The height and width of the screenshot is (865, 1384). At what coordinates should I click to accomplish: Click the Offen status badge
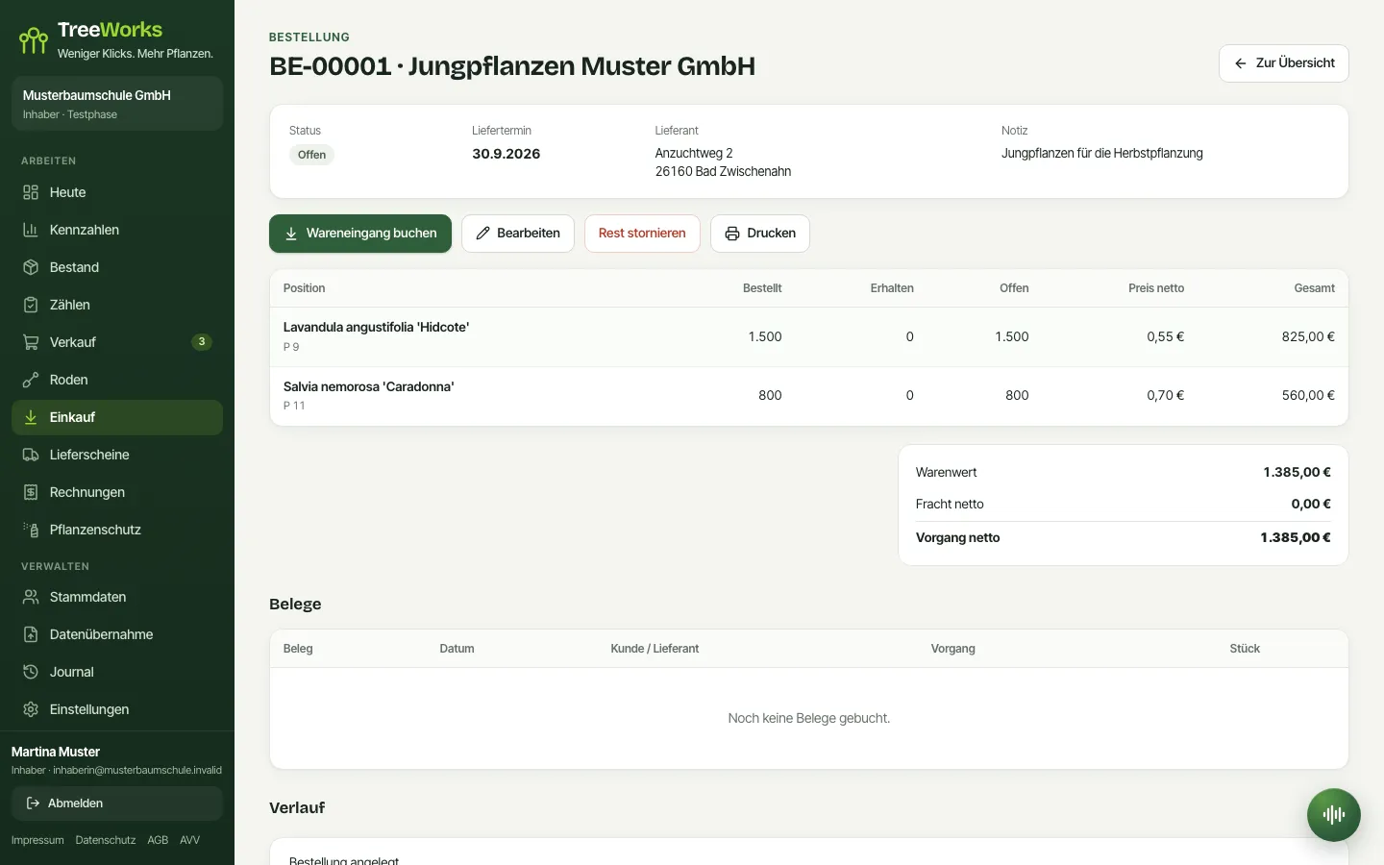pos(311,155)
